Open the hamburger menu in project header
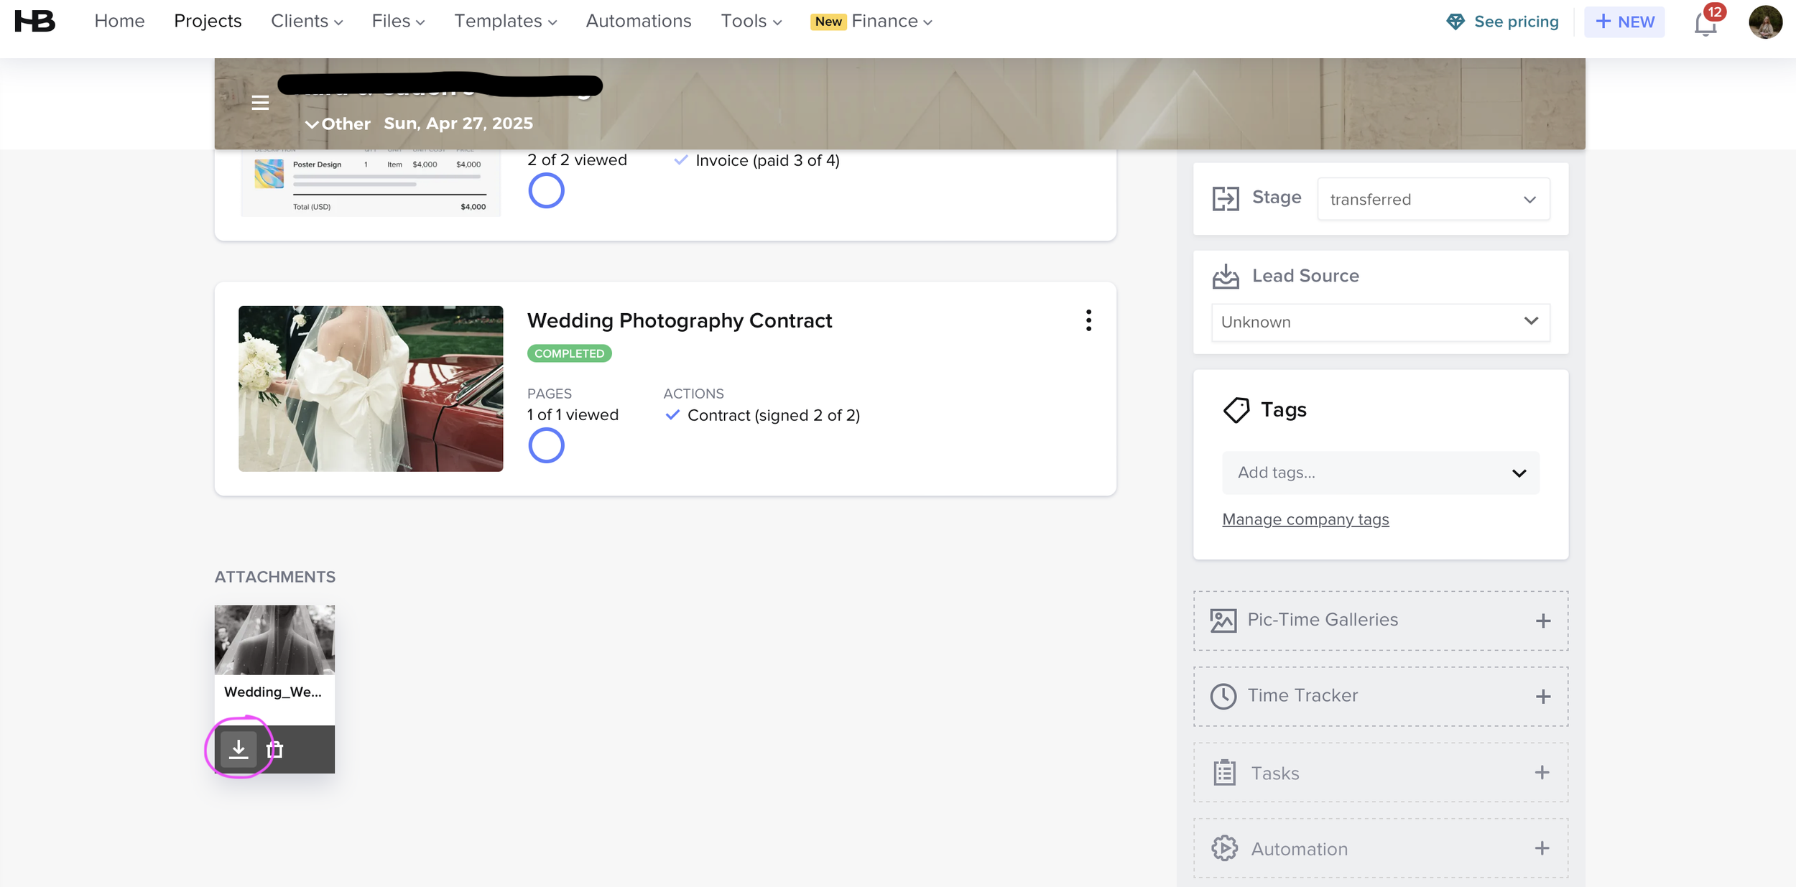 (260, 103)
